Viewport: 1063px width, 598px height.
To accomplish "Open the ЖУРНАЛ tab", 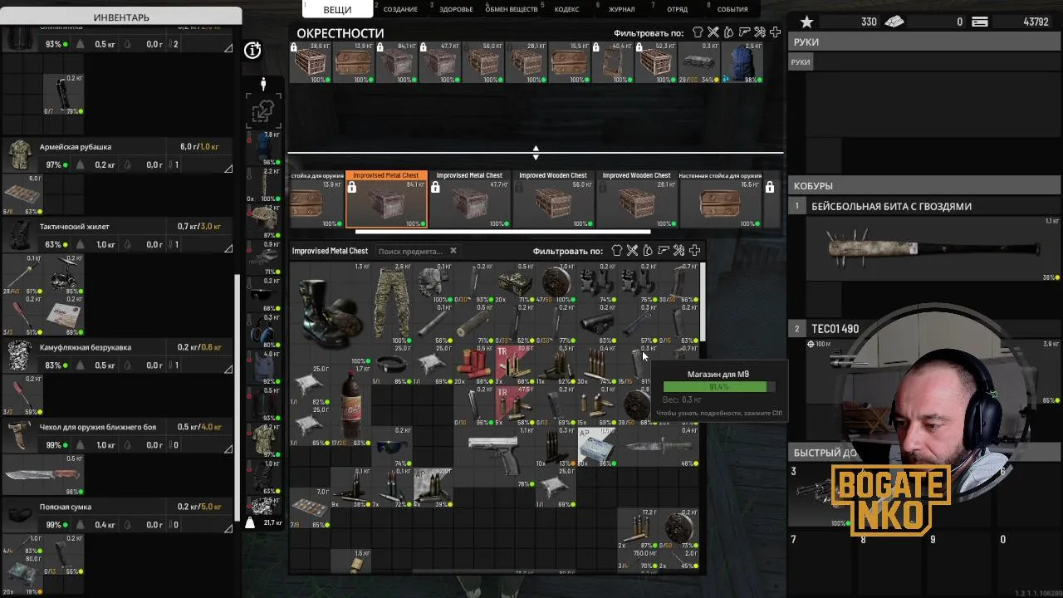I will click(x=621, y=9).
